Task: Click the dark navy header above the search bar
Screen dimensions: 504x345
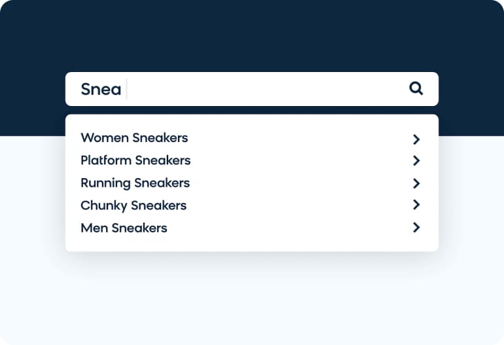Action: click(252, 35)
